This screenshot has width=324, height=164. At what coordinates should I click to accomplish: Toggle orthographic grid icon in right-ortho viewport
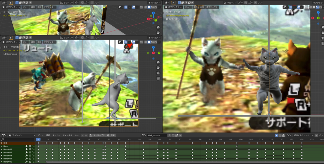[158, 78]
